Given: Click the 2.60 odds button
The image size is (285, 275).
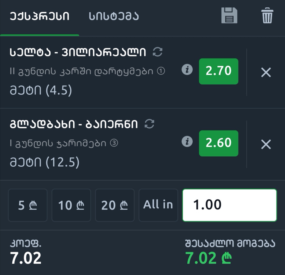Looking at the screenshot, I should (218, 143).
